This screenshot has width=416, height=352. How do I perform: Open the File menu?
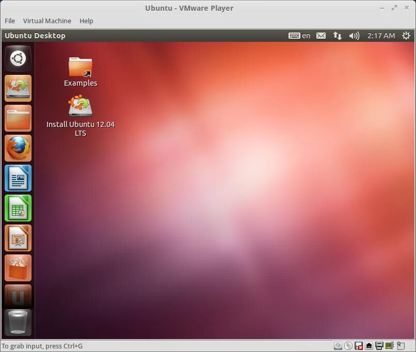(10, 21)
